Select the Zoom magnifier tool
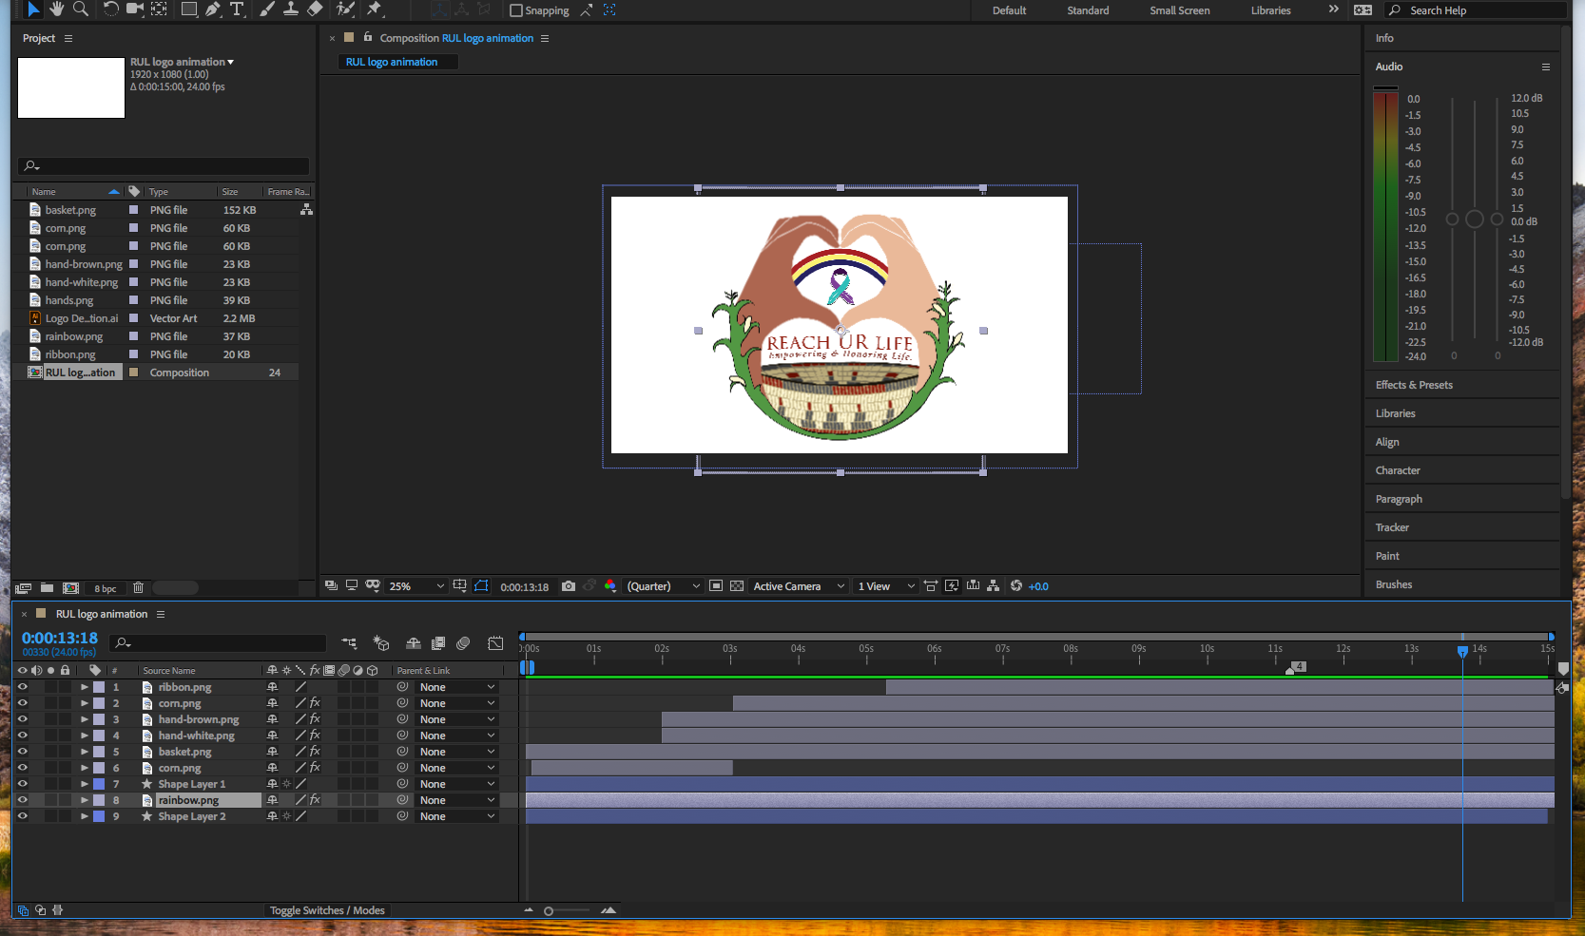 click(x=81, y=10)
